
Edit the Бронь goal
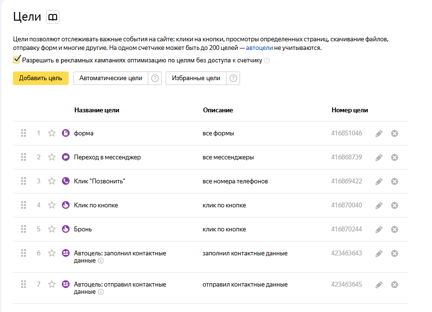tap(379, 229)
